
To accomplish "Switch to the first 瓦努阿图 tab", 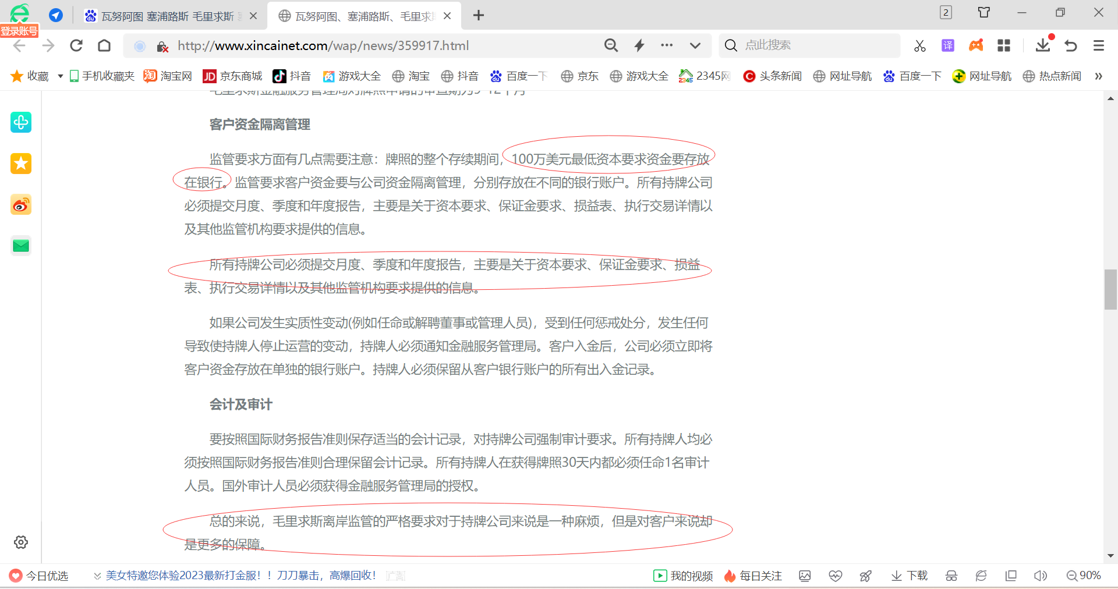I will click(x=168, y=16).
